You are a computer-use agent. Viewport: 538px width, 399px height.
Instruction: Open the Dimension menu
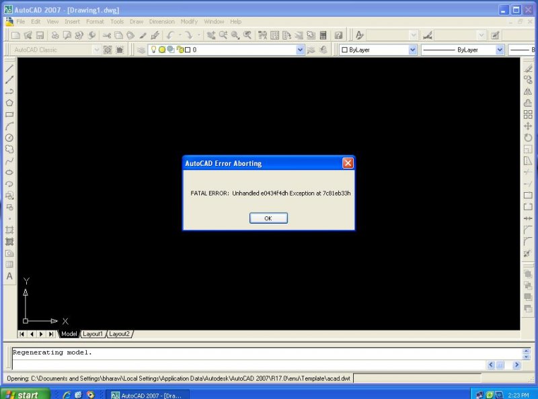coord(162,21)
